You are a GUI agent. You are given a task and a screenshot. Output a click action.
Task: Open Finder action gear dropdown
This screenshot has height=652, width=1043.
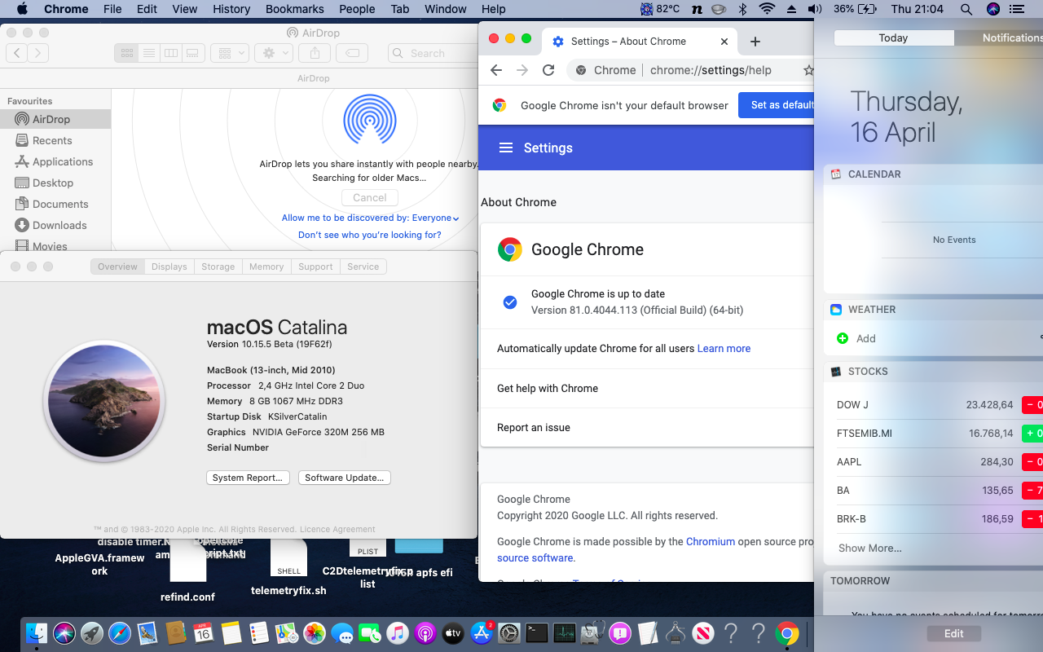[x=273, y=53]
